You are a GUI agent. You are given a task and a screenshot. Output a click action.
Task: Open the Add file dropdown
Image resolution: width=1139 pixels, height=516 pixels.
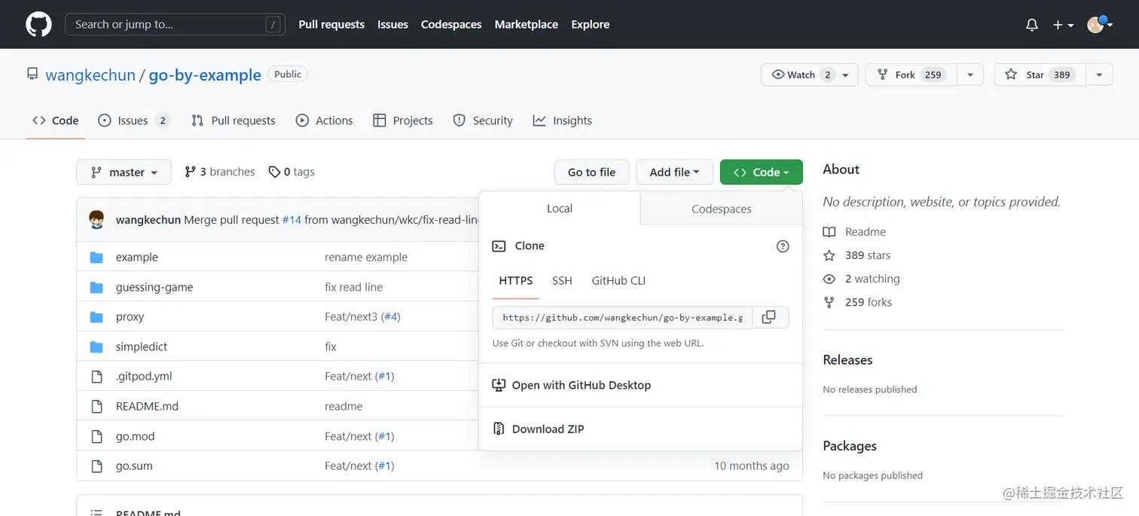(x=674, y=172)
